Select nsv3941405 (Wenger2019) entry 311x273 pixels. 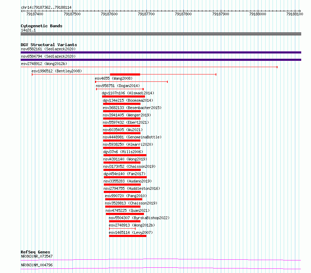127,115
